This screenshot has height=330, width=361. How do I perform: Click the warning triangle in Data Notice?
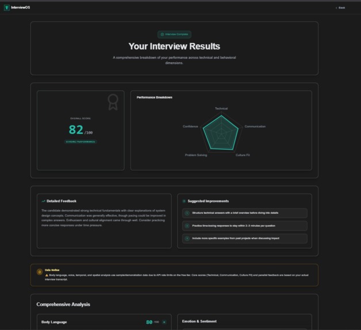tap(47, 275)
